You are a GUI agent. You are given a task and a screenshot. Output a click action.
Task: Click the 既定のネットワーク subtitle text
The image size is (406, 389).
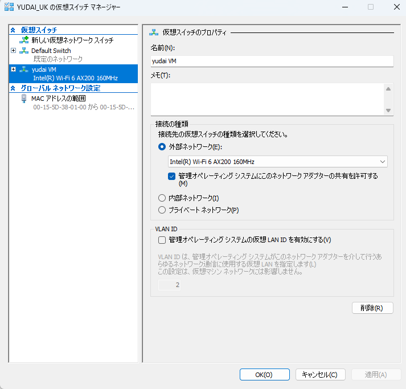click(x=58, y=59)
